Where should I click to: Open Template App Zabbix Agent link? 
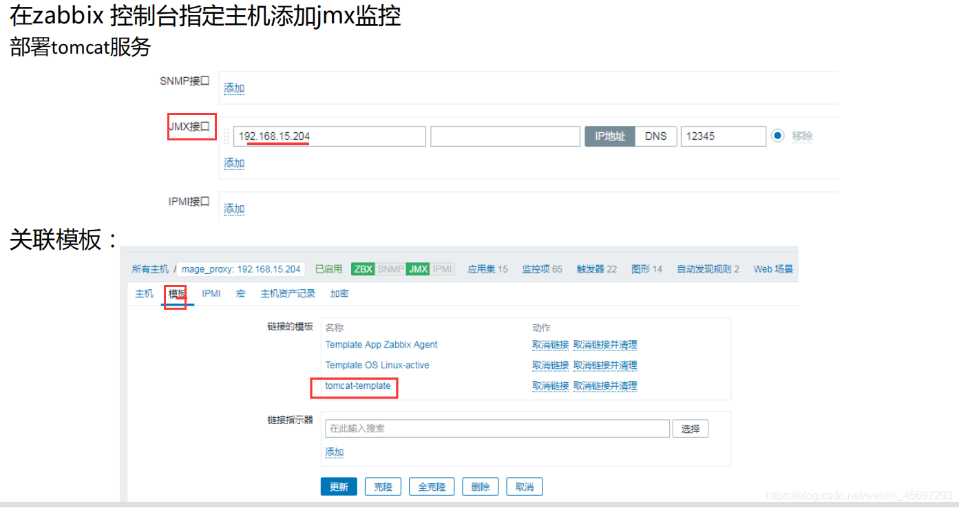pos(381,345)
